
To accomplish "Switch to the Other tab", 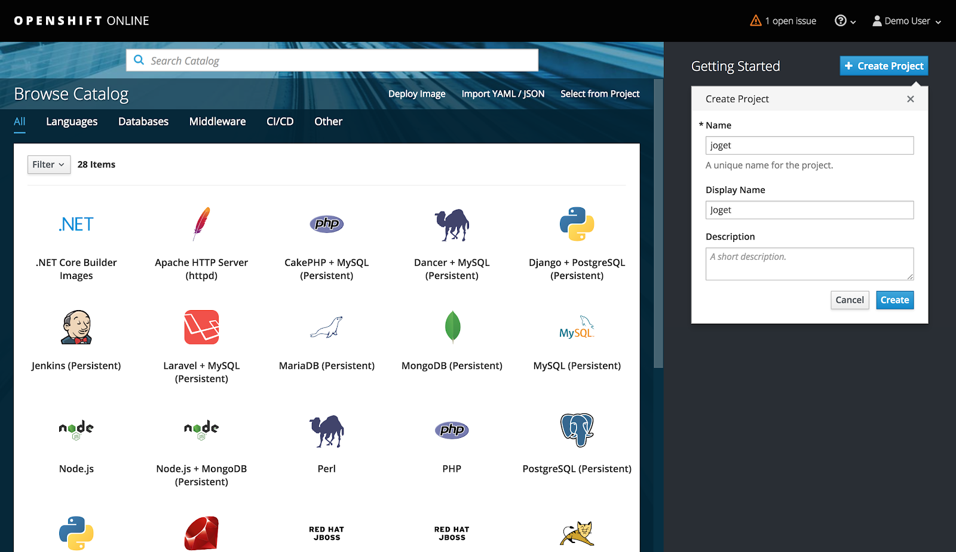I will 329,121.
